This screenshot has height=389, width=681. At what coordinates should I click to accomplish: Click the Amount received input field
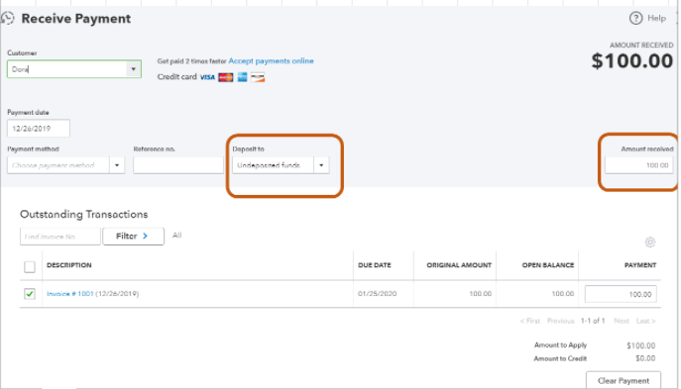639,165
